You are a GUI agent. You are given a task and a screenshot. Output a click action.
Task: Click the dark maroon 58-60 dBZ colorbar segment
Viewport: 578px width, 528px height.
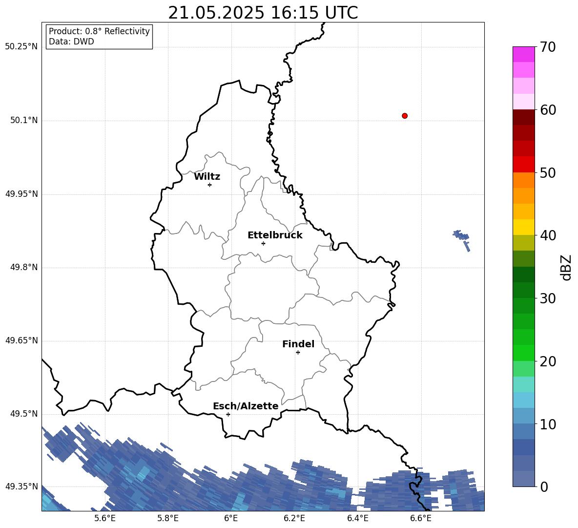[x=523, y=117]
